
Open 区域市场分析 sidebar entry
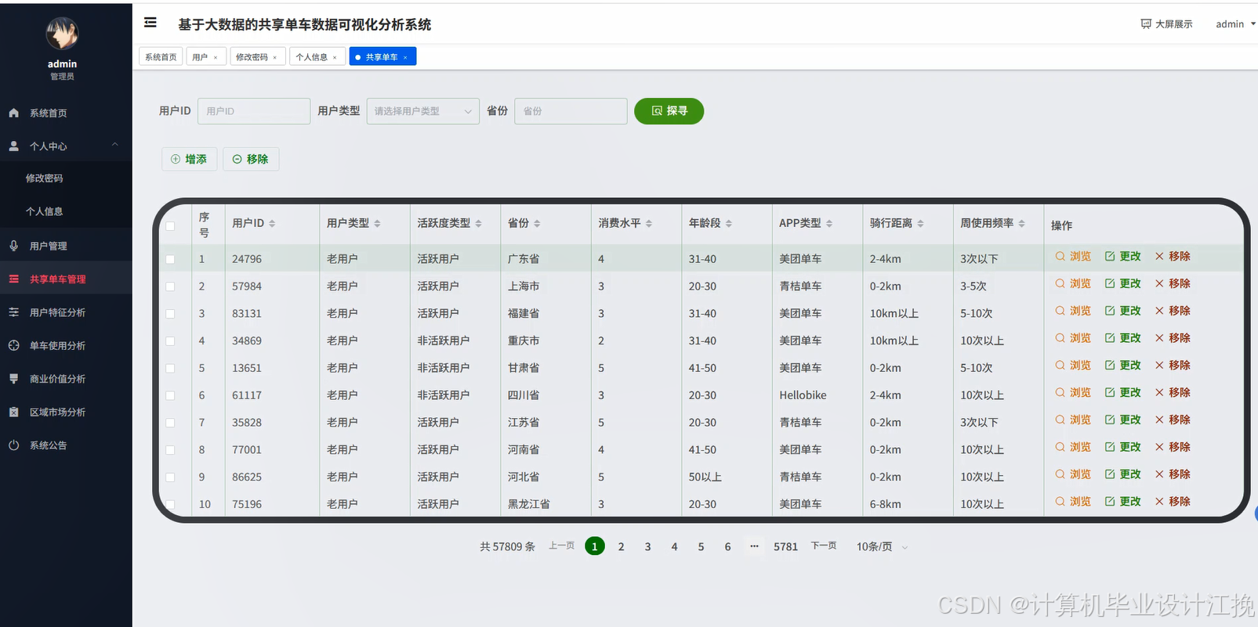click(x=66, y=412)
